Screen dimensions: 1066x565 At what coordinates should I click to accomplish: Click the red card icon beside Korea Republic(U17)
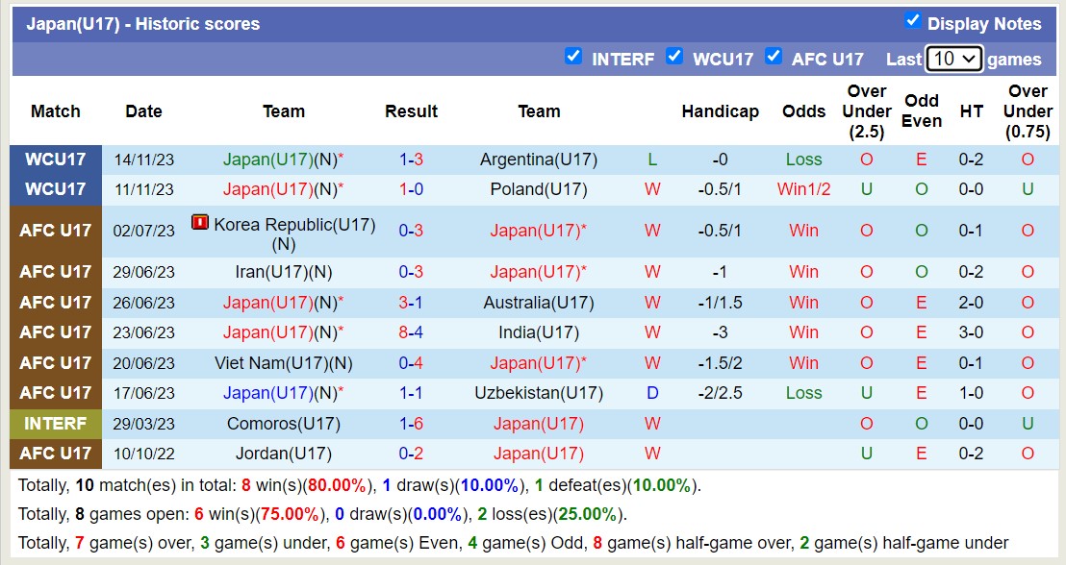(200, 223)
